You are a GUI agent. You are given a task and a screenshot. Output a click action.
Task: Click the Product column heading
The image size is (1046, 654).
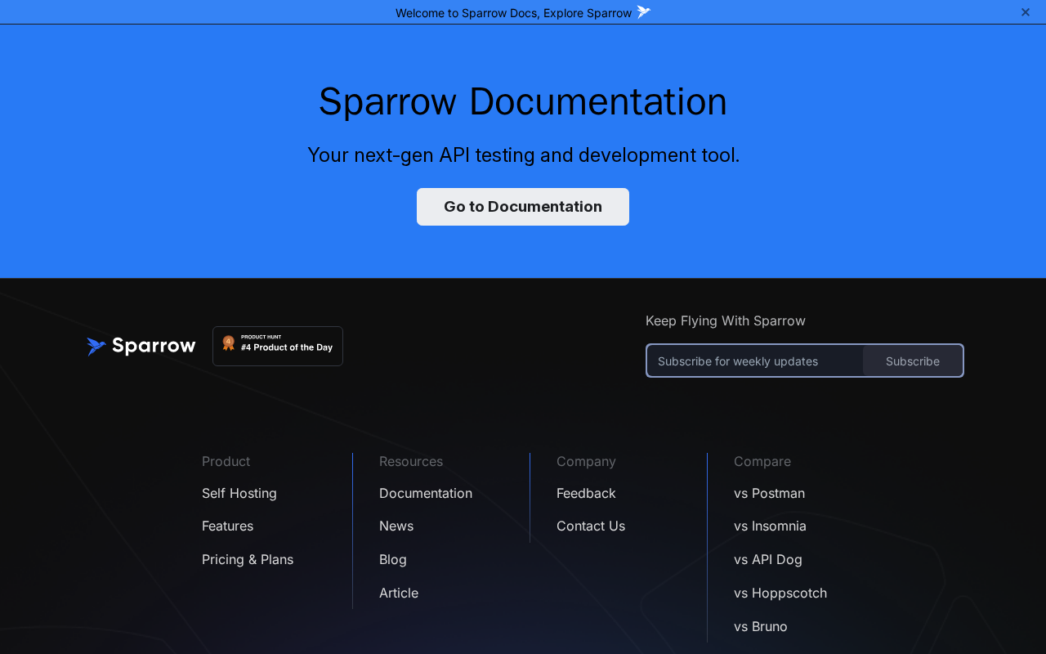click(x=226, y=461)
